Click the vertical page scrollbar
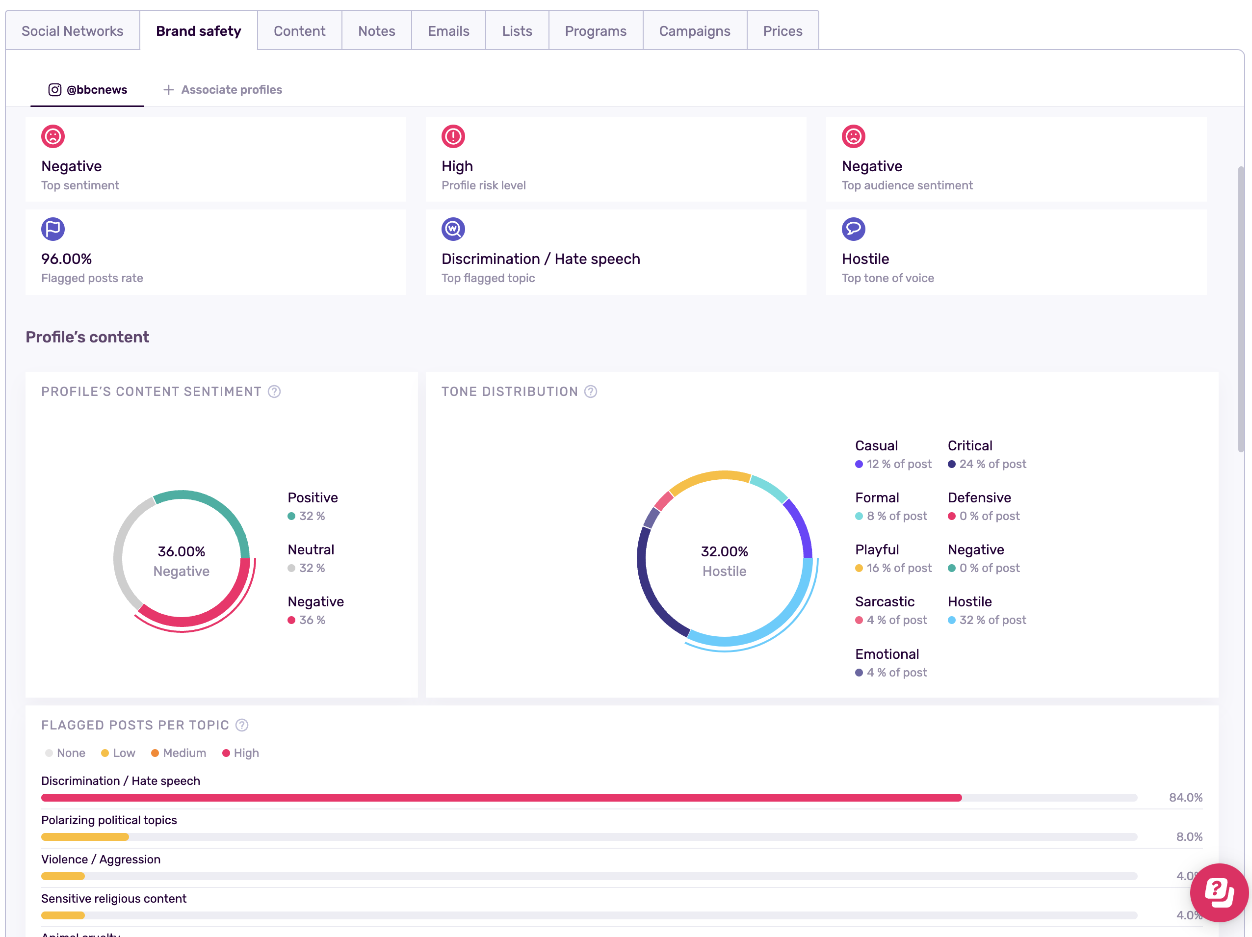 1241,309
